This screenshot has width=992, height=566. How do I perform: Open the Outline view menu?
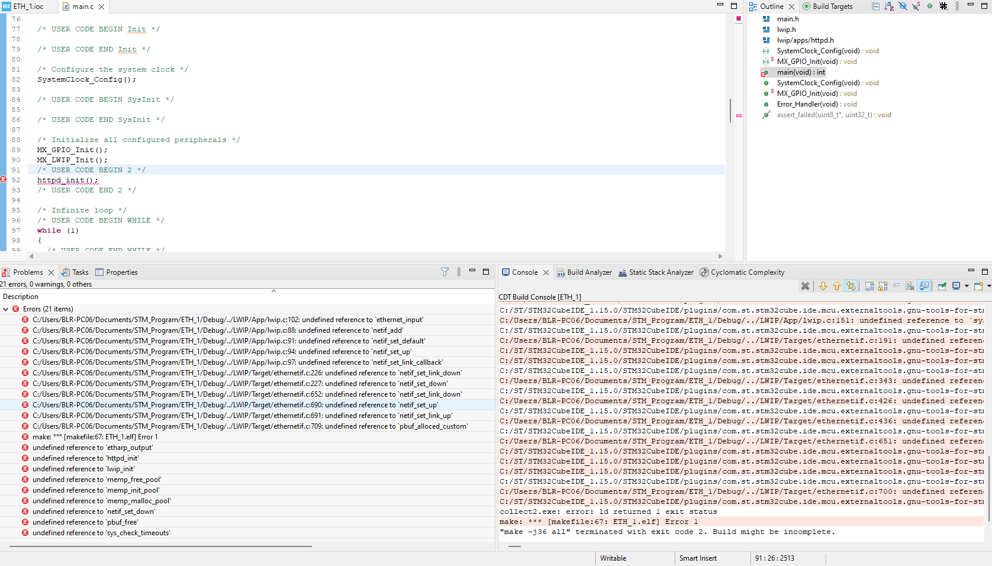point(957,7)
